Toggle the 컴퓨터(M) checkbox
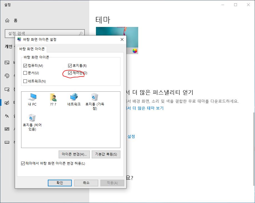 tap(25, 66)
